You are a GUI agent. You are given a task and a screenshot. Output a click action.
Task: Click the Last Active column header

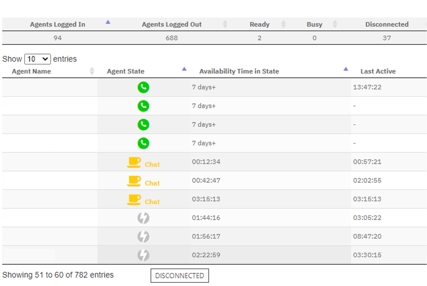[378, 71]
